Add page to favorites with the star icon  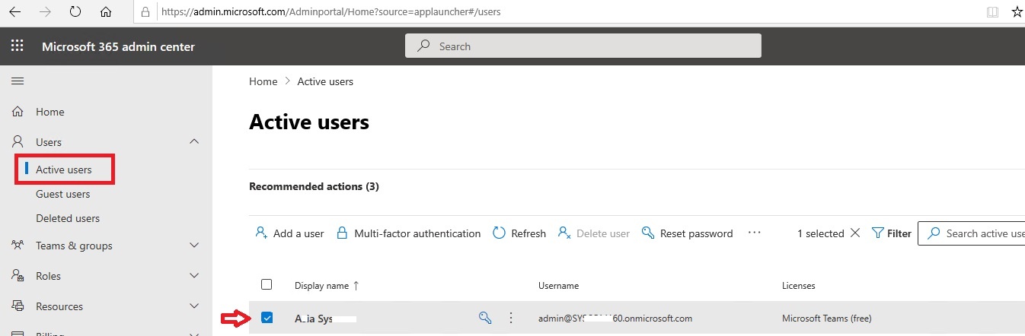click(x=1017, y=12)
